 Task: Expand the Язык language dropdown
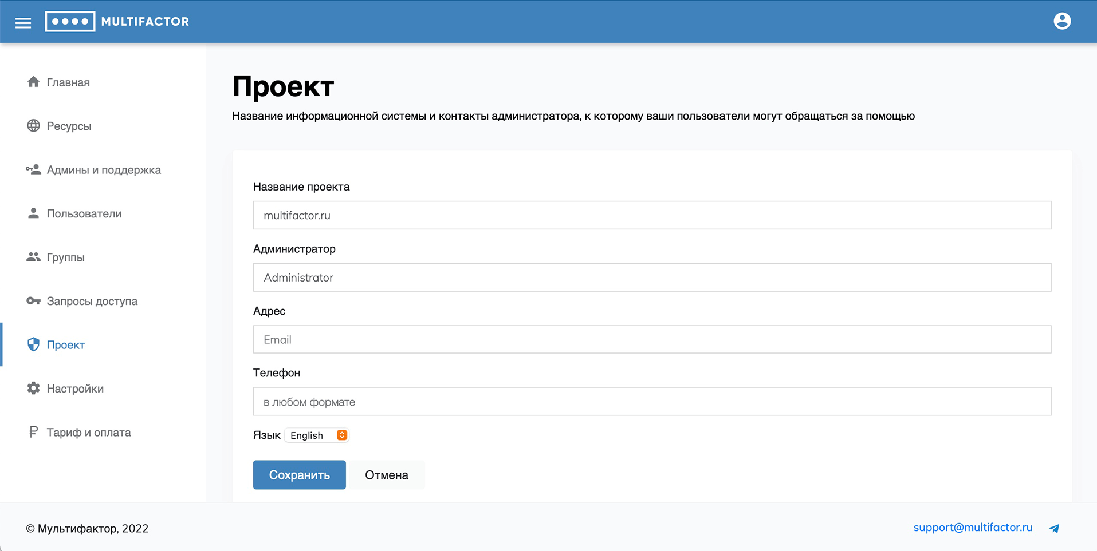[317, 435]
